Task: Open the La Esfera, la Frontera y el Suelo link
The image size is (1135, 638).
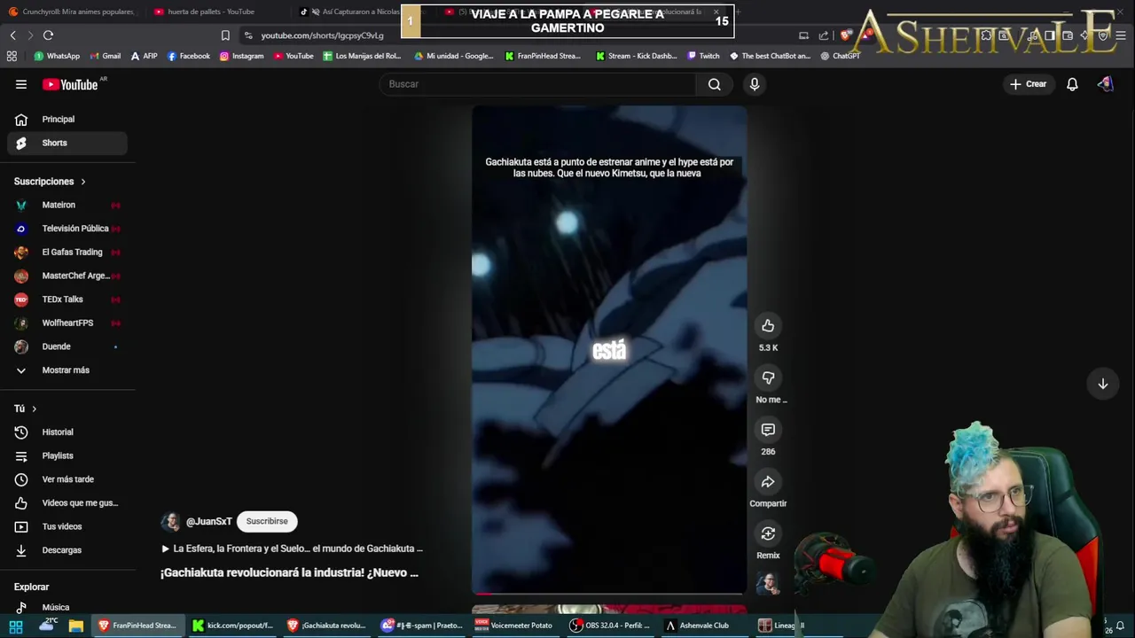Action: (292, 549)
